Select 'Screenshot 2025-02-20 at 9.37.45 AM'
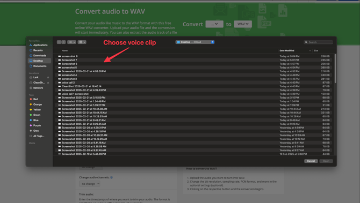This screenshot has width=360, height=203. (193, 150)
